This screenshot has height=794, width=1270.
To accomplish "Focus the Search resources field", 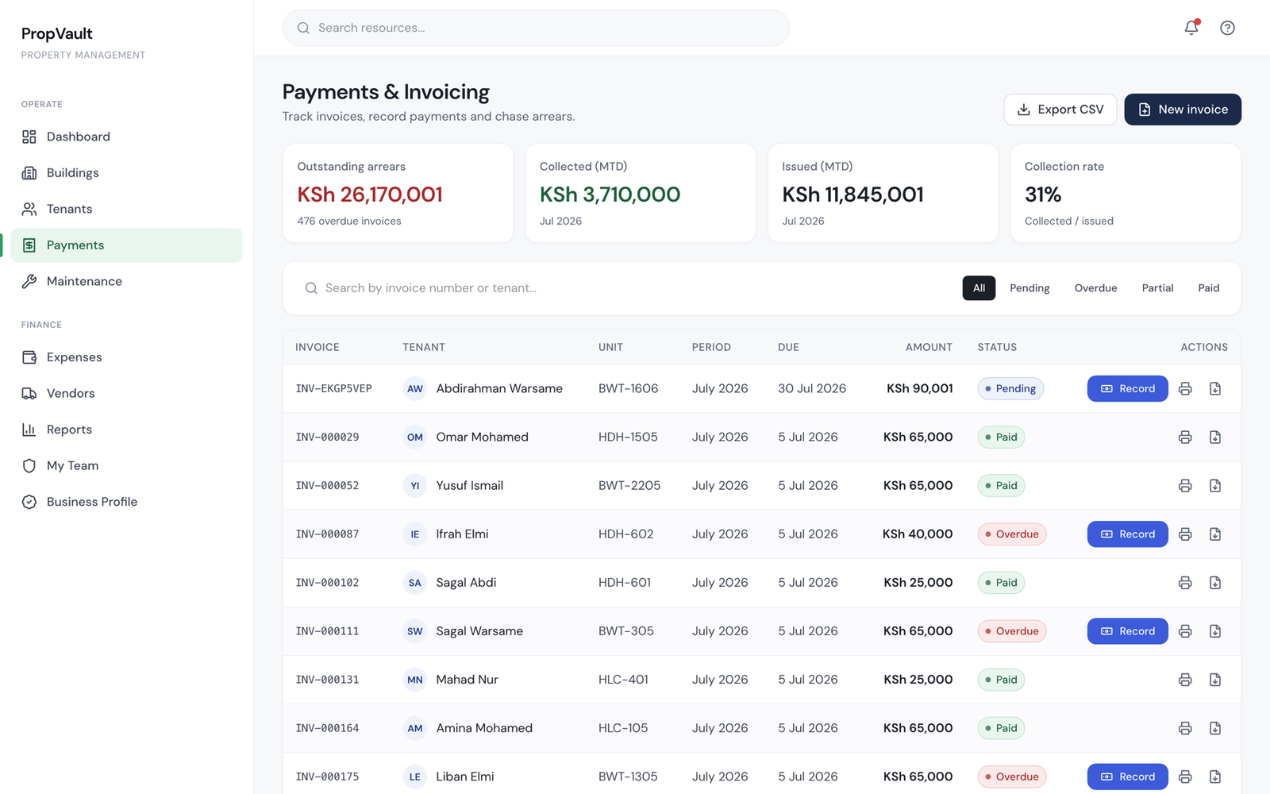I will [536, 28].
